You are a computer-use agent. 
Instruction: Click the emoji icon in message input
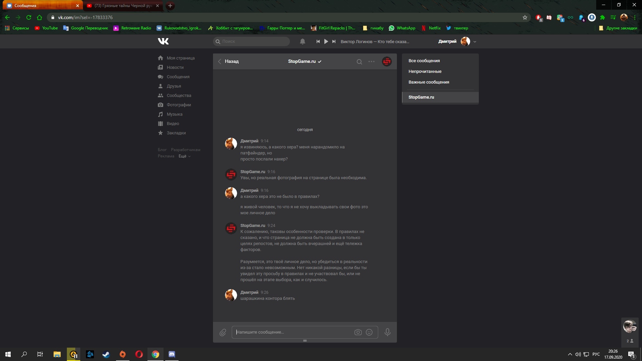point(369,332)
